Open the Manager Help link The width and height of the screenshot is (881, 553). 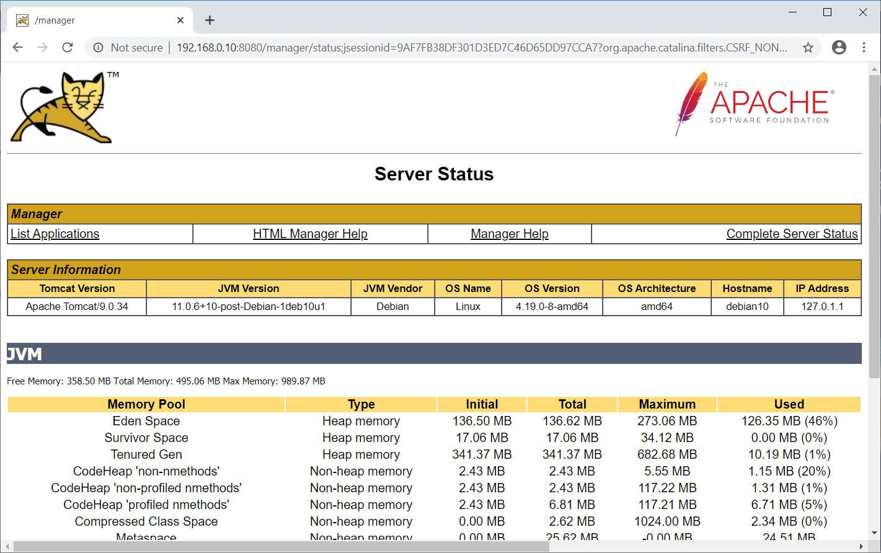tap(510, 234)
